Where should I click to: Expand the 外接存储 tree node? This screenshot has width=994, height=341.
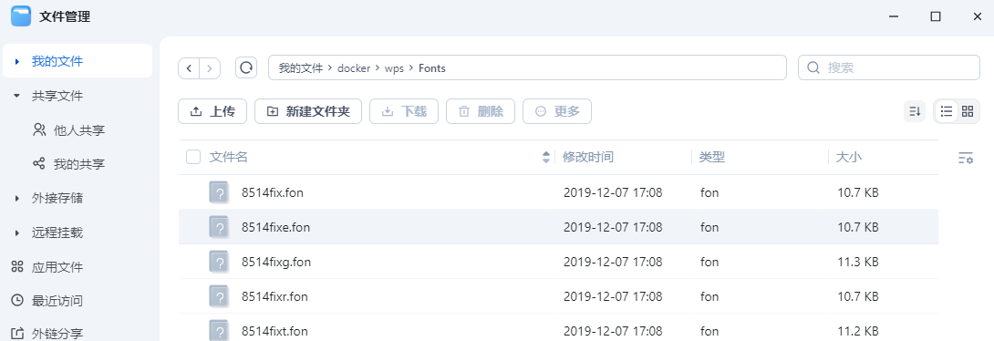pos(17,199)
